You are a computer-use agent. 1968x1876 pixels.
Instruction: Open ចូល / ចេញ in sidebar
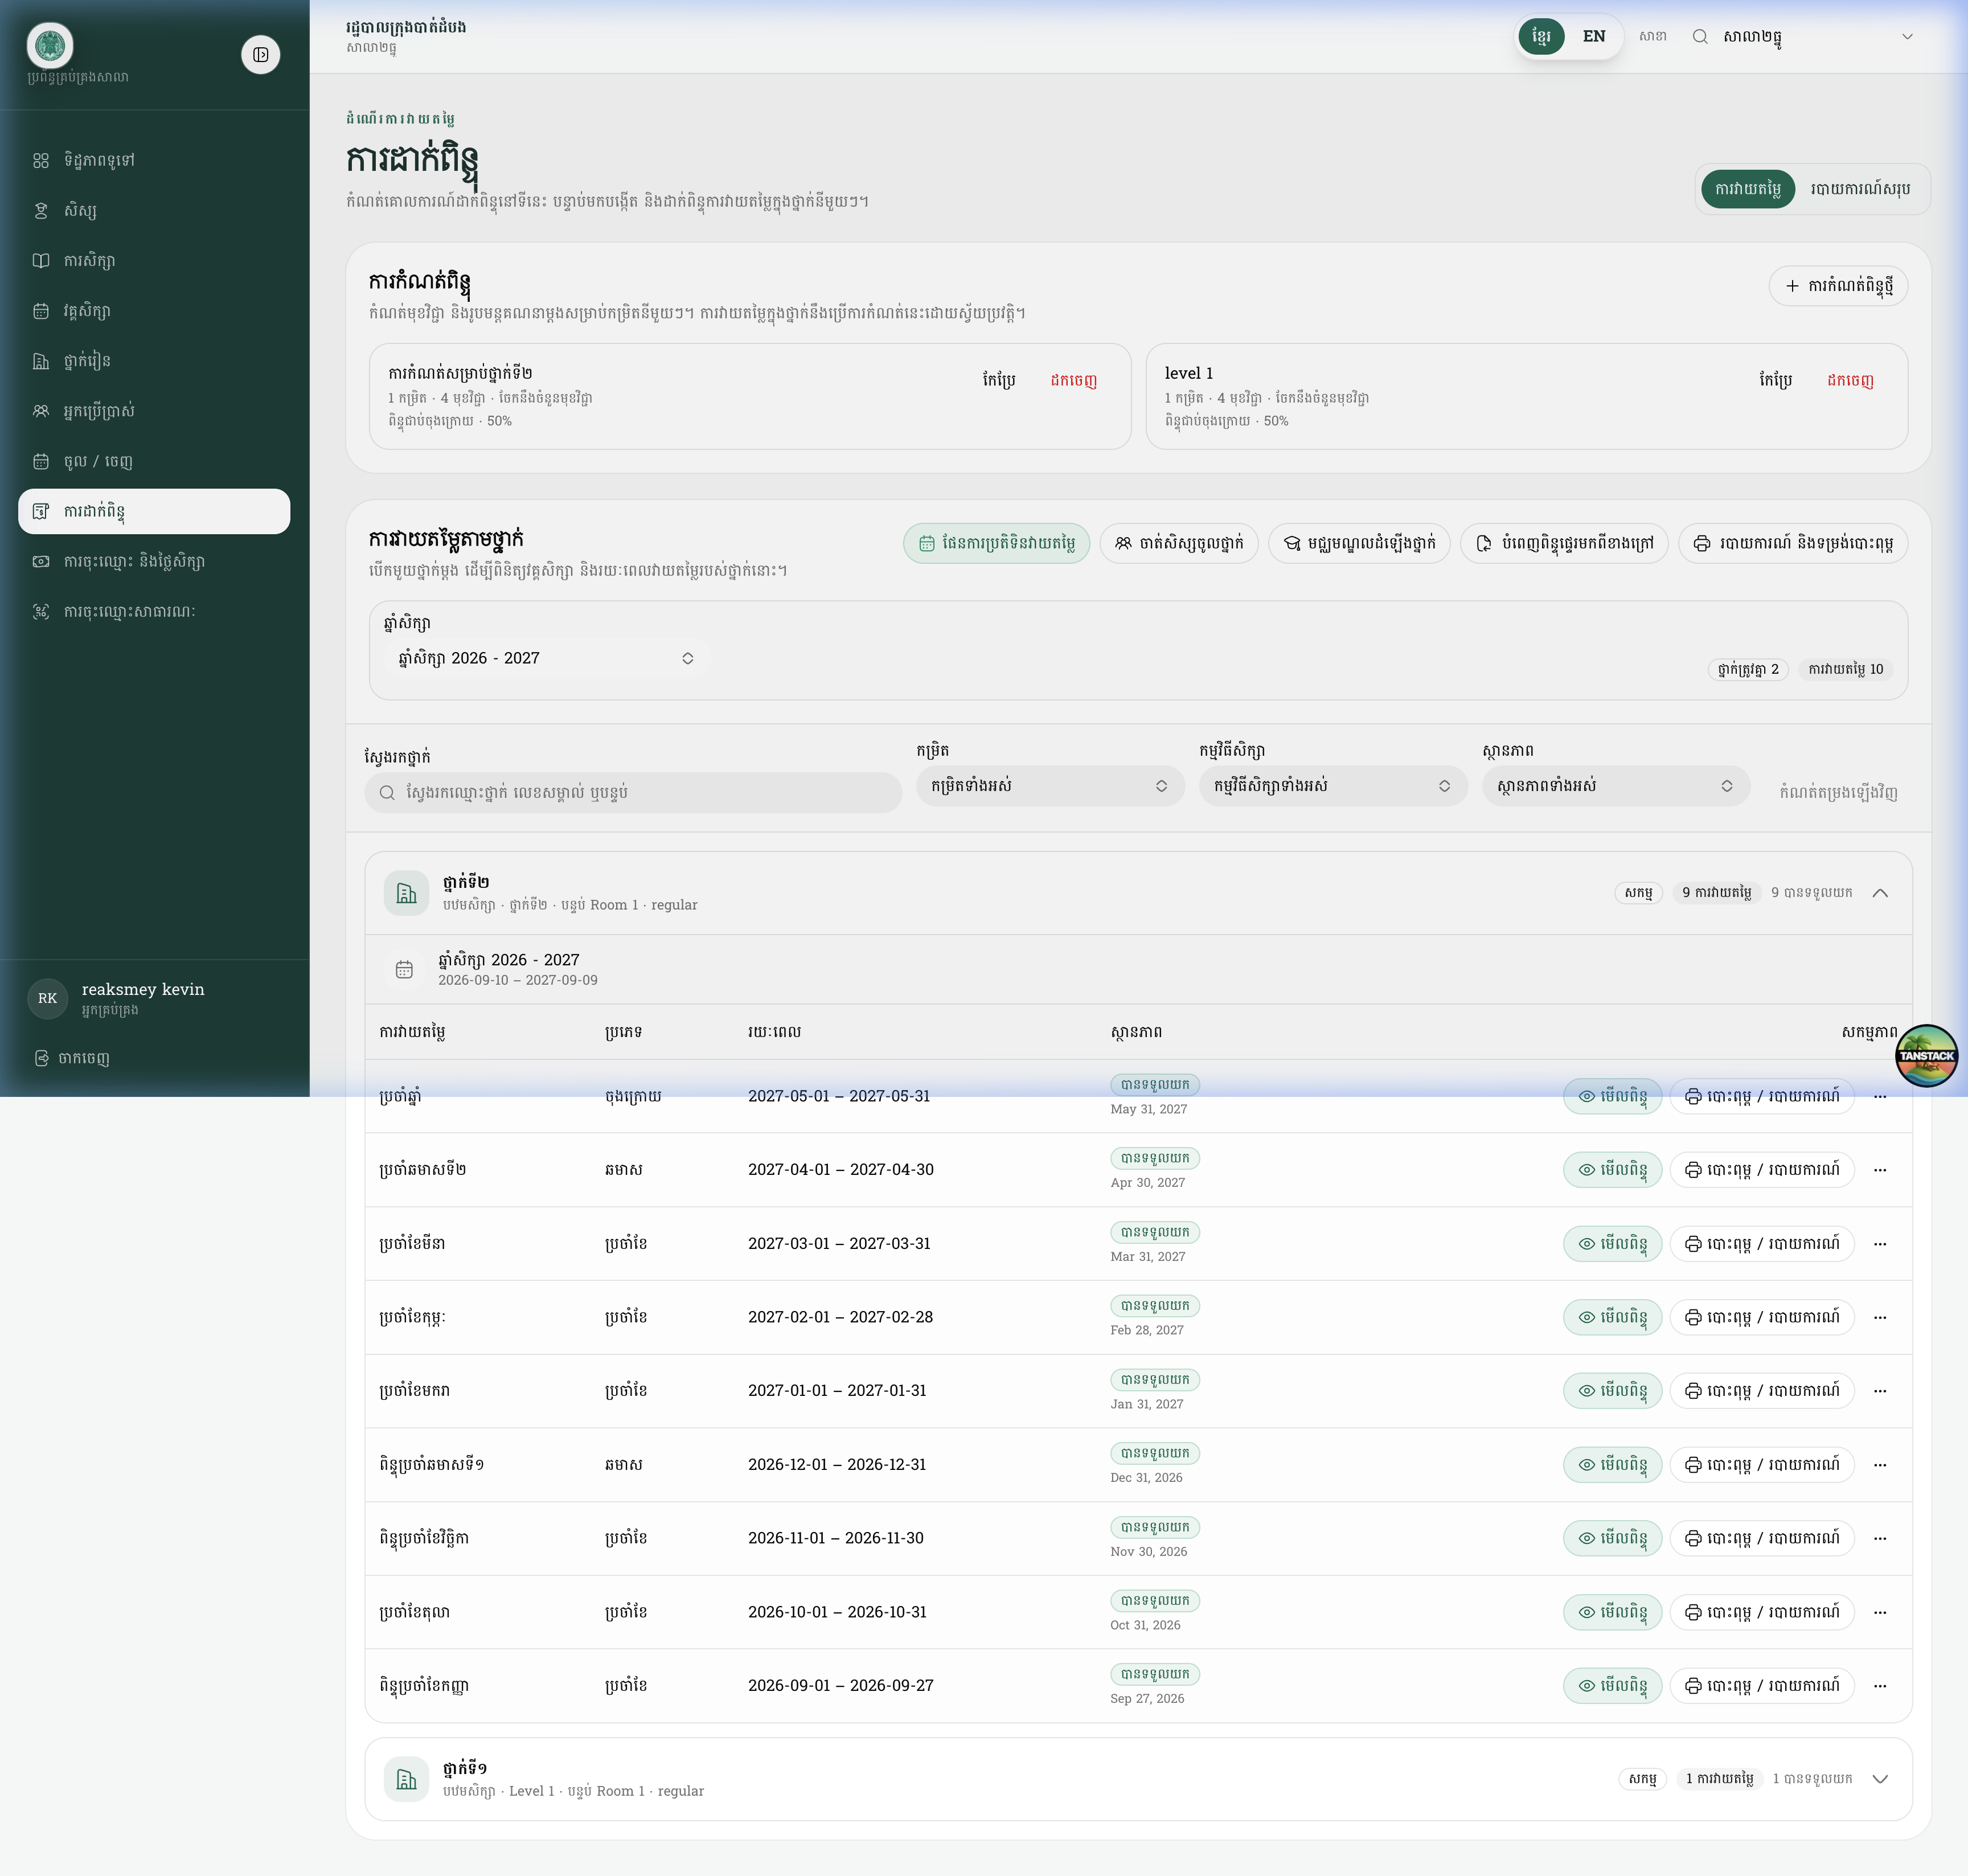(154, 461)
